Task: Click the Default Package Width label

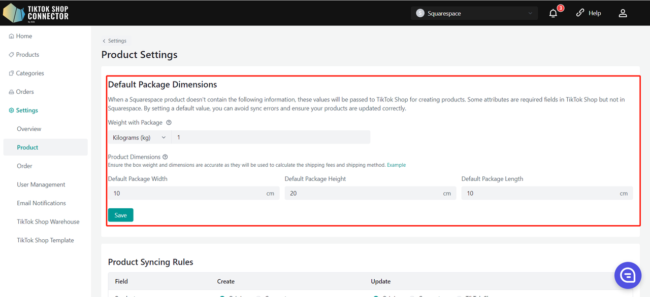Action: point(138,179)
